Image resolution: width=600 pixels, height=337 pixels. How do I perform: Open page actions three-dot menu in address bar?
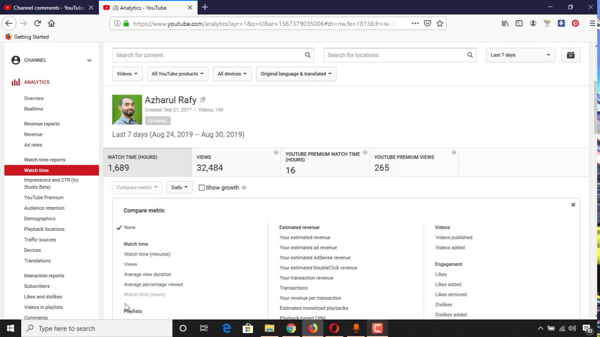pos(415,23)
